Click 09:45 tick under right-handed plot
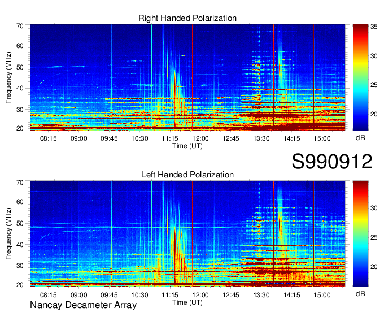This screenshot has width=384, height=312. [109, 138]
